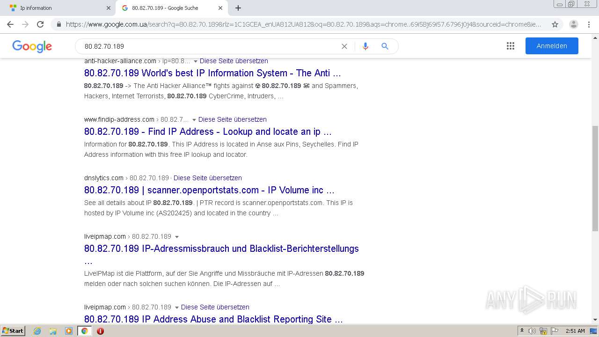Close the Google Suche tab
The height and width of the screenshot is (337, 599).
[220, 8]
